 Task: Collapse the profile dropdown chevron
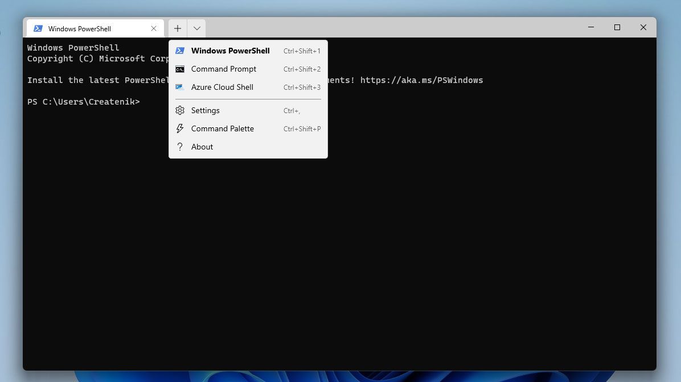(x=197, y=28)
